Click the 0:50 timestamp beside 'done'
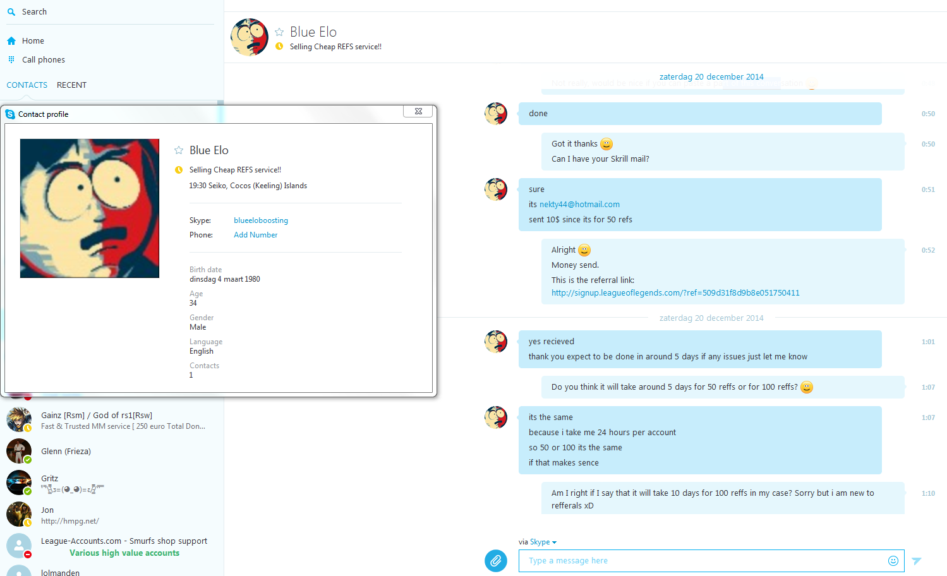Viewport: 947px width, 576px height. click(928, 114)
